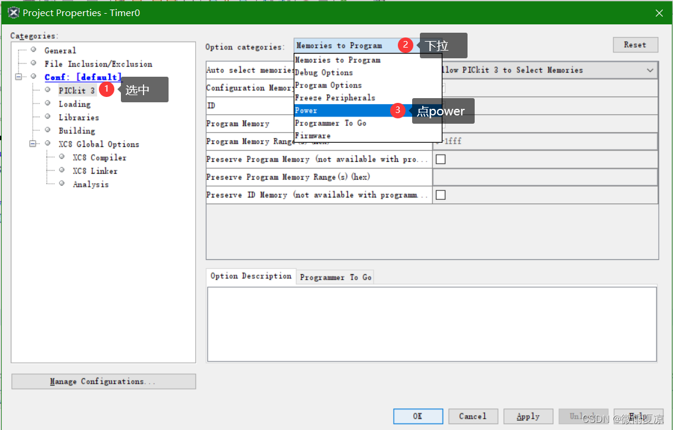The height and width of the screenshot is (430, 673).
Task: Click Manage Configurations button
Action: [104, 382]
